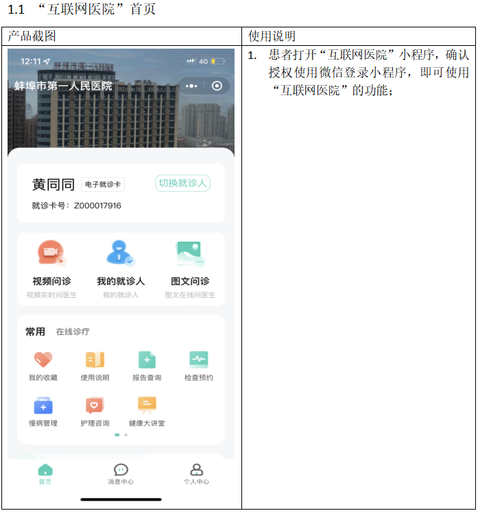Screen dimensions: 478x513
Task: Click the patient name 黄同同
Action: [53, 184]
